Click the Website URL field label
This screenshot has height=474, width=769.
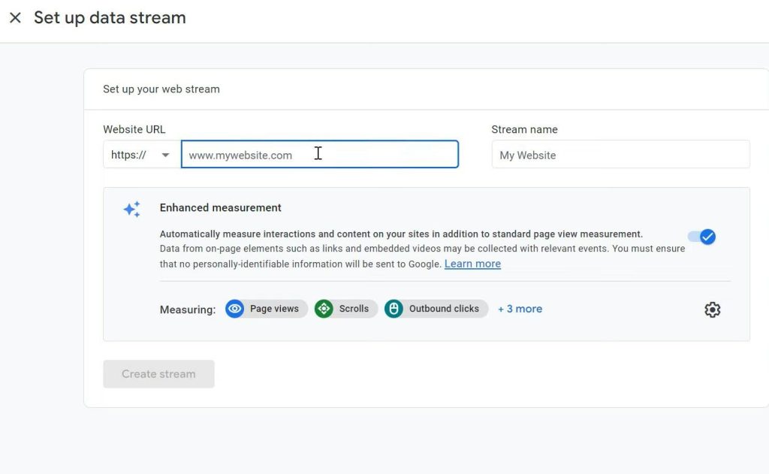click(134, 129)
